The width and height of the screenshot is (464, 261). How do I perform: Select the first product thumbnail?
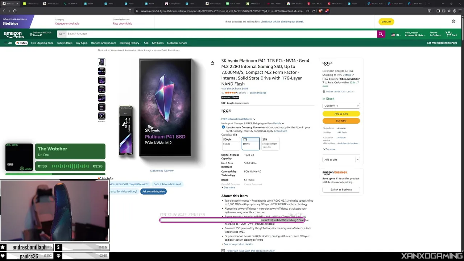[101, 62]
